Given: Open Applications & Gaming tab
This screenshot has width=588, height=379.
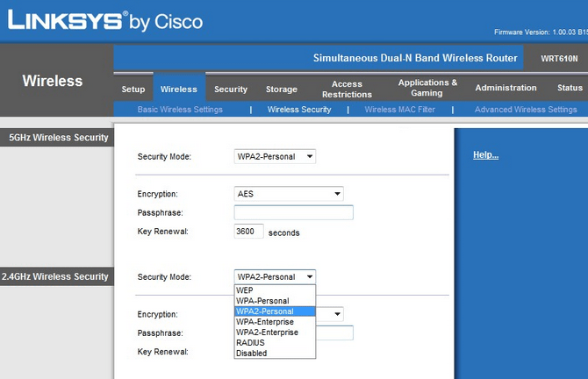Looking at the screenshot, I should click(x=427, y=88).
